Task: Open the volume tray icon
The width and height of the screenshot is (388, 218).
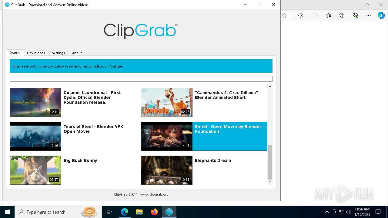Action: coord(349,212)
